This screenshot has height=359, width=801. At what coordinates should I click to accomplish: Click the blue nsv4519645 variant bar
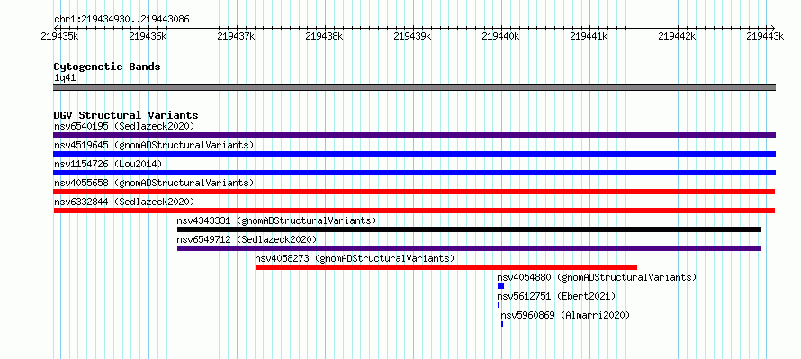point(414,154)
